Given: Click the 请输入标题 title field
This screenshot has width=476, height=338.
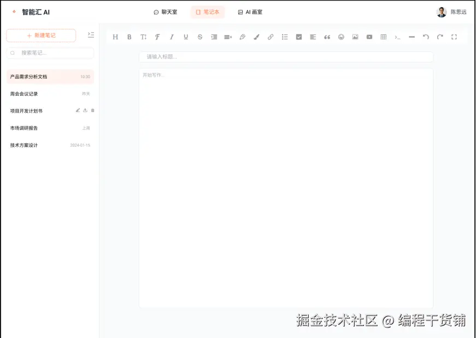Looking at the screenshot, I should (286, 57).
